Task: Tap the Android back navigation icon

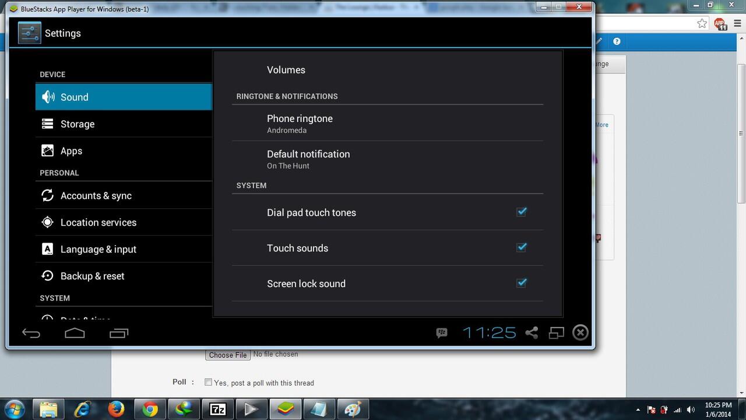Action: point(31,333)
